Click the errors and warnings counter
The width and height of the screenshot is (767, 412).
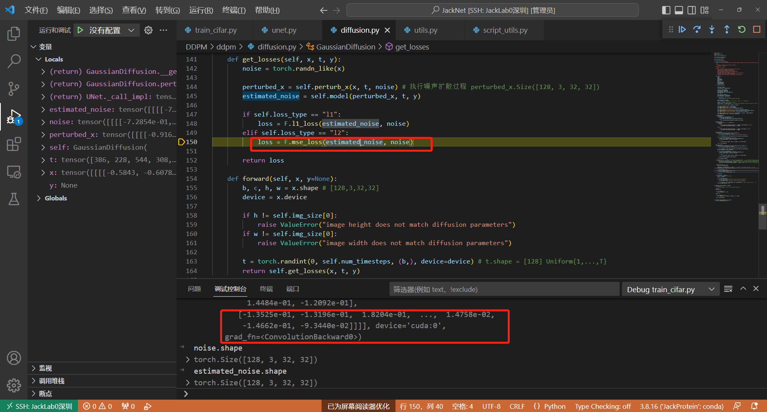(x=97, y=406)
